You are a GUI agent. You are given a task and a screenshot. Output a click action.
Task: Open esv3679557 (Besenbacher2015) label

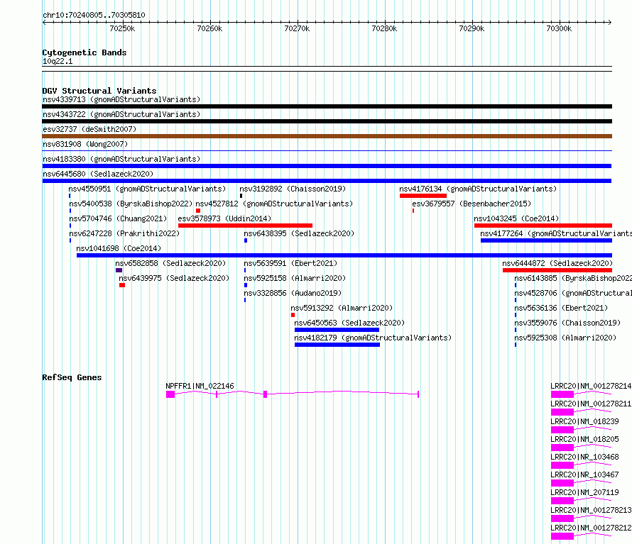[472, 204]
